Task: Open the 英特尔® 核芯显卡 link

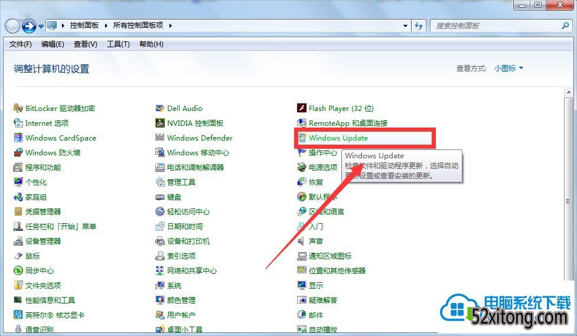Action: [55, 315]
